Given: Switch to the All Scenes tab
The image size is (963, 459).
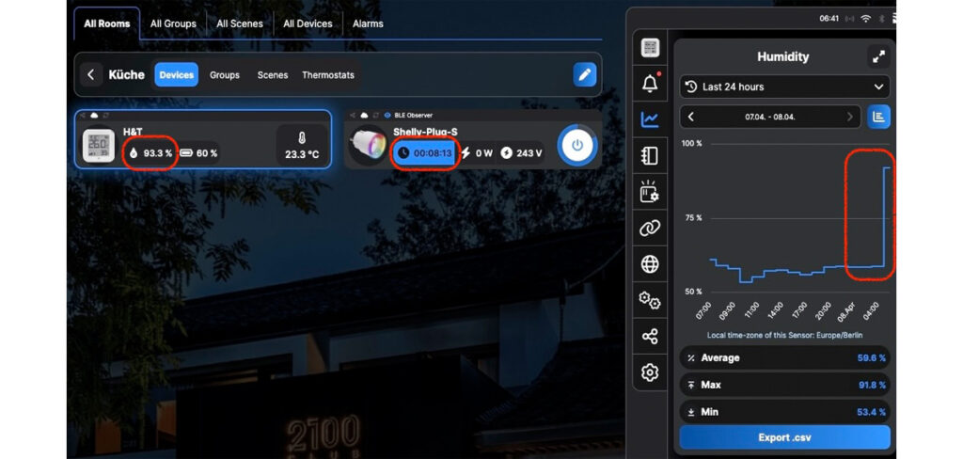Looking at the screenshot, I should [239, 24].
